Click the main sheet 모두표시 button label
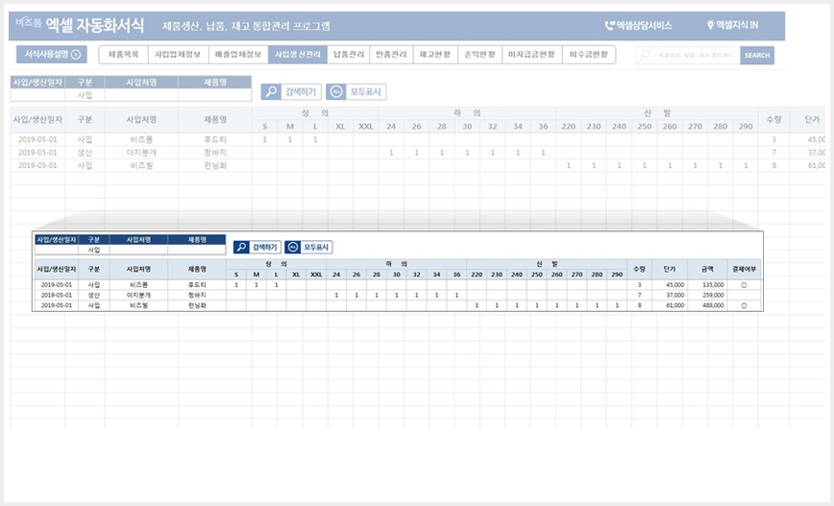 (x=365, y=92)
